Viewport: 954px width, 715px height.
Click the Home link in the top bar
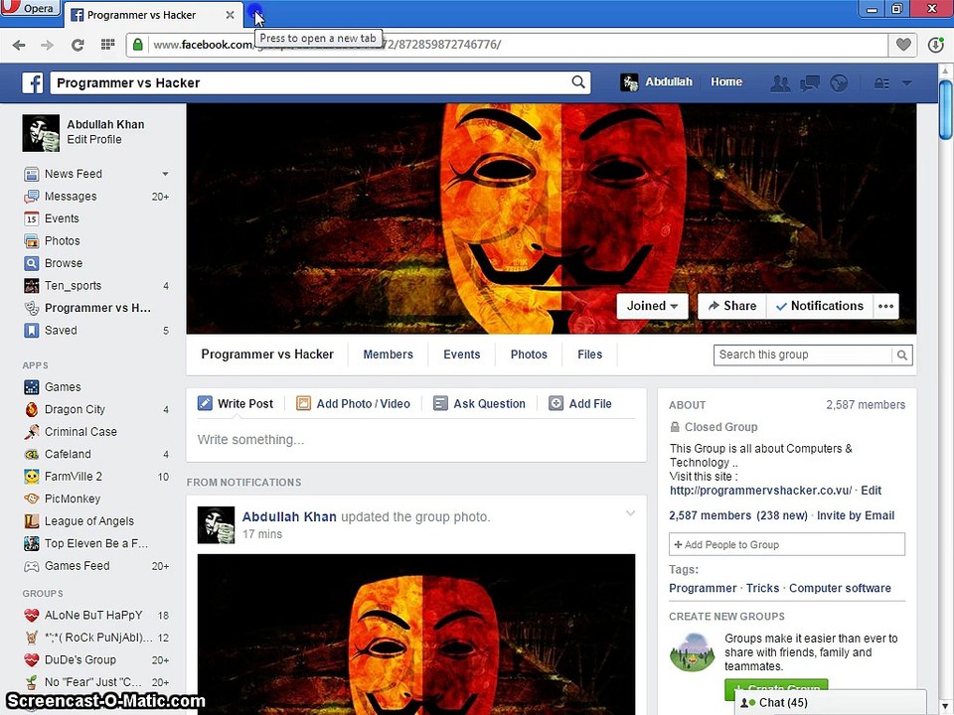click(x=726, y=82)
